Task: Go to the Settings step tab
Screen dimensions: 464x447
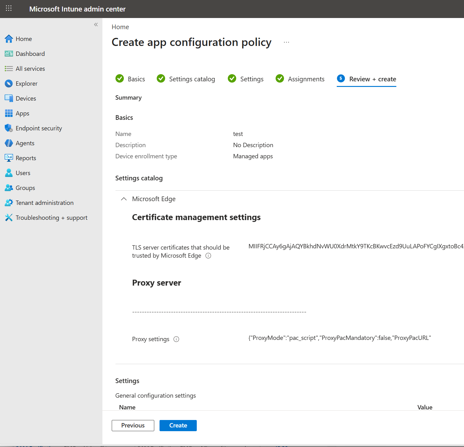Action: point(246,79)
